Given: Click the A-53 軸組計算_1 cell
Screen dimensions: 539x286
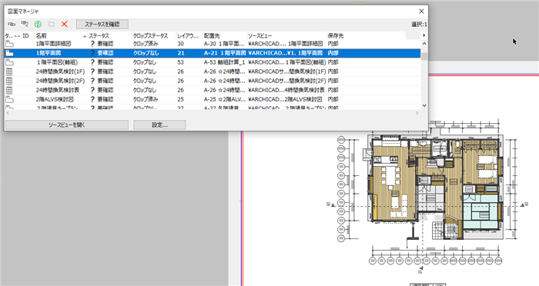Looking at the screenshot, I should click(225, 62).
